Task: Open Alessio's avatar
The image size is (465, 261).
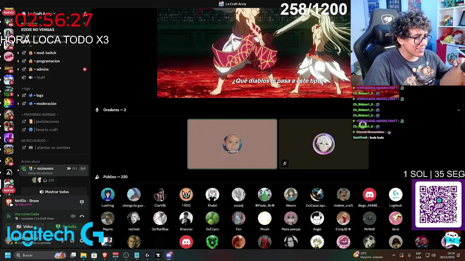Action: pos(291,195)
